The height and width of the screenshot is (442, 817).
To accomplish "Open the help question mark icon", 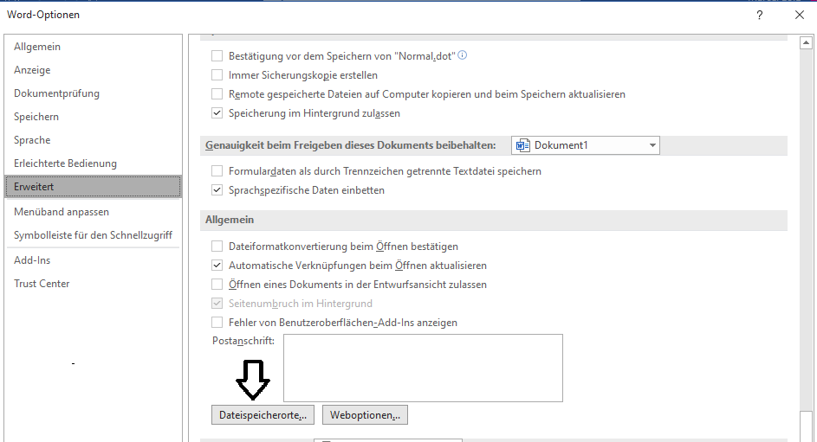I will pos(760,15).
